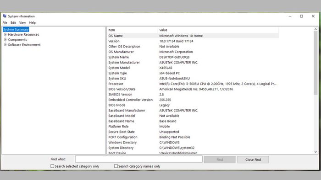Click the Find button
This screenshot has width=321, height=180.
point(220,159)
